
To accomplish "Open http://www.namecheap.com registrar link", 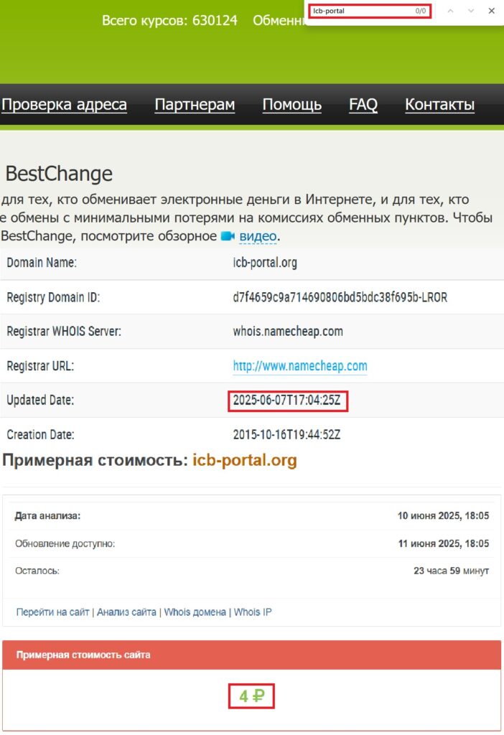I will point(300,365).
